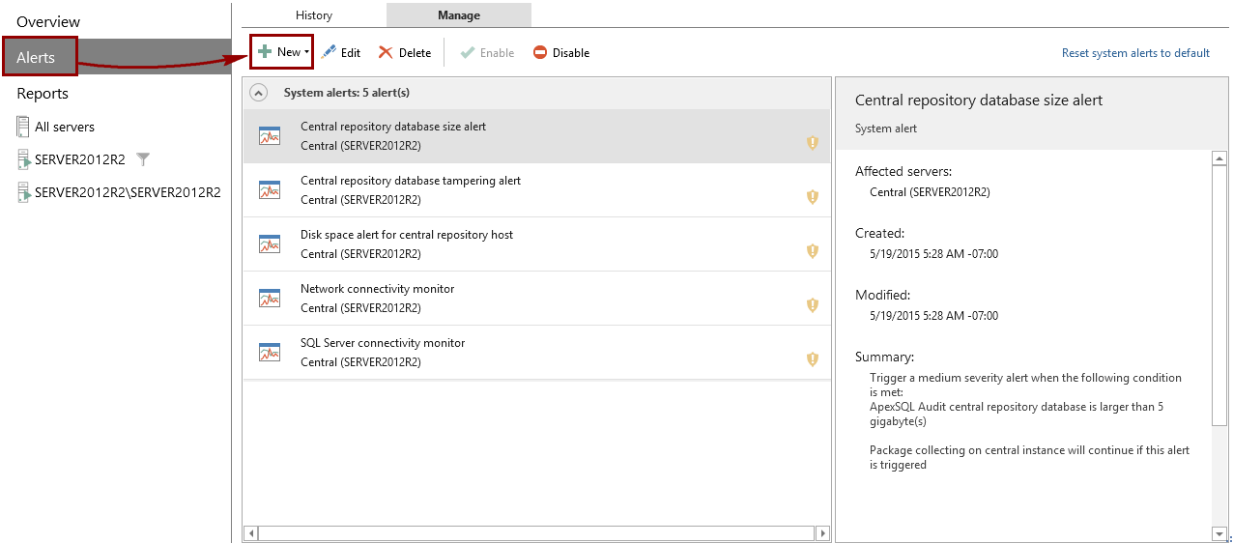
Task: Click severity shield on database tampering alert
Action: (813, 197)
